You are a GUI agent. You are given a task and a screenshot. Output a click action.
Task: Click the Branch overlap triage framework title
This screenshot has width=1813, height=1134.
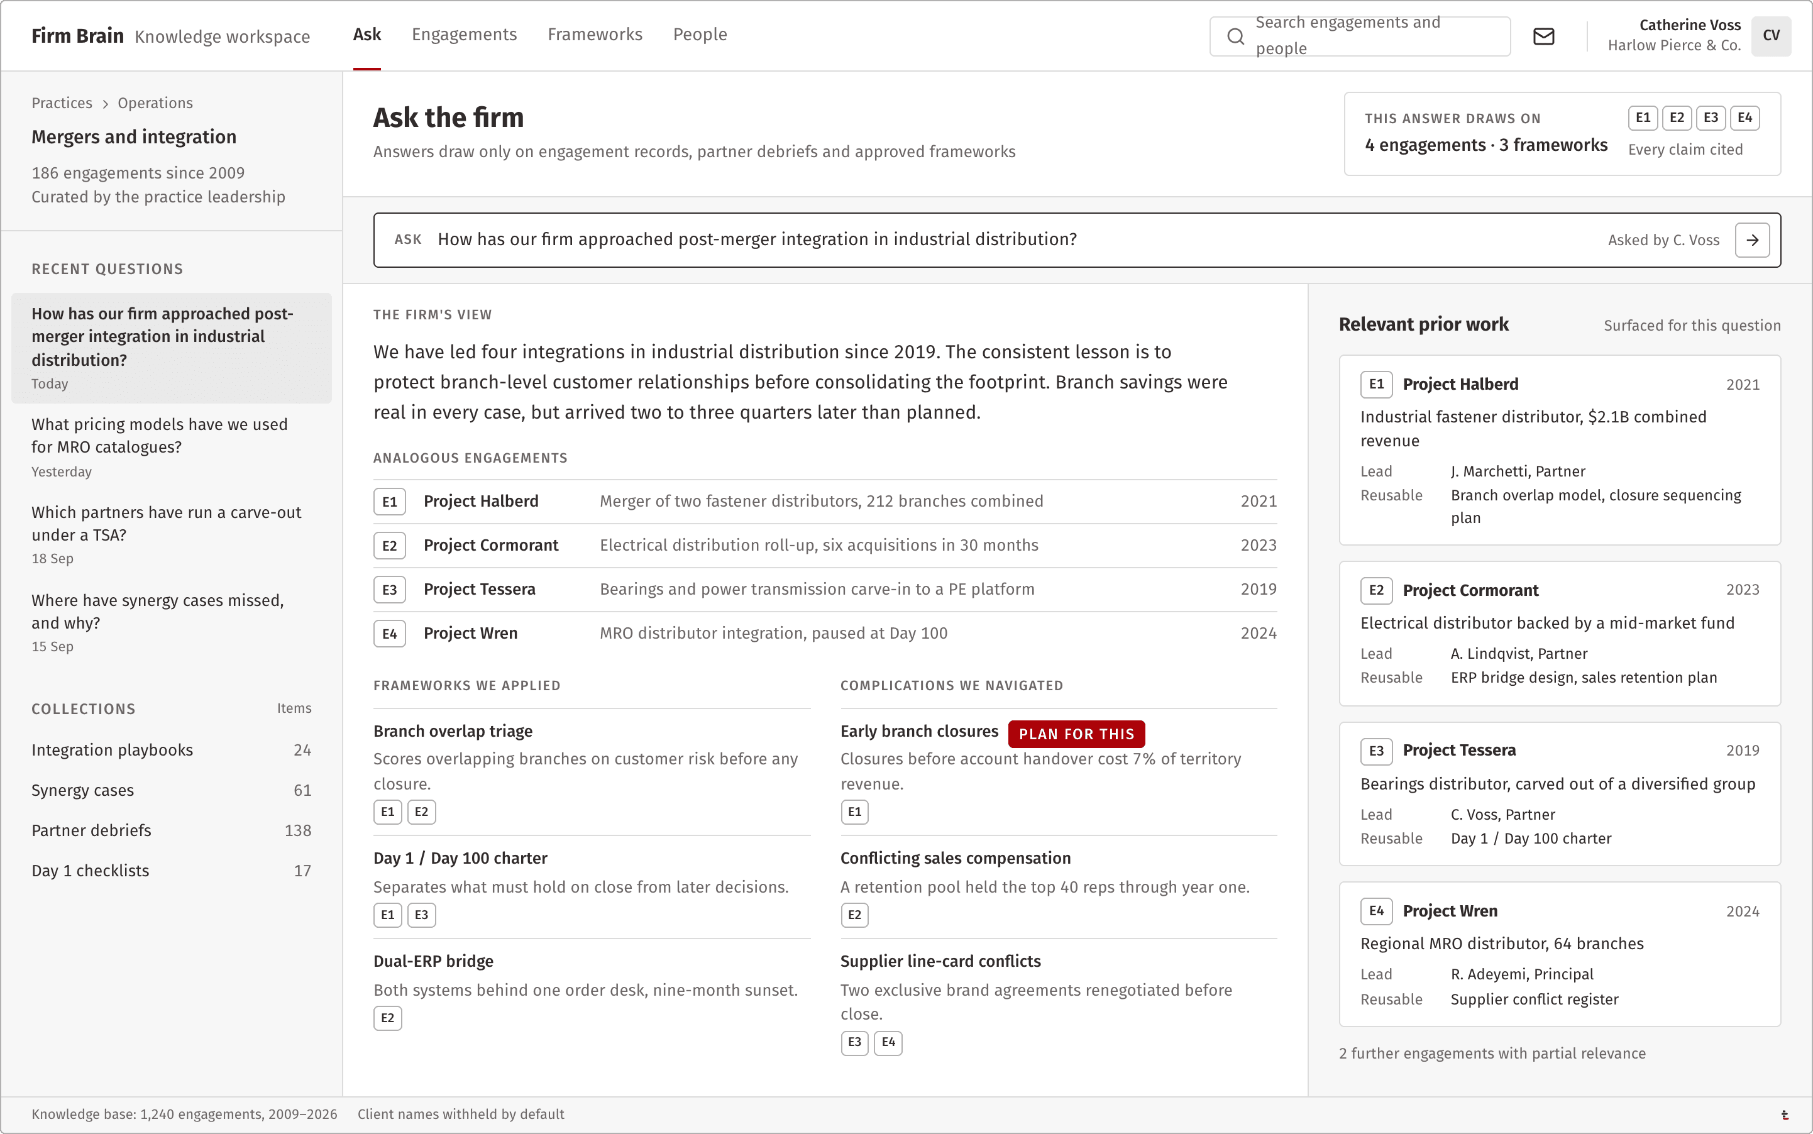[453, 731]
